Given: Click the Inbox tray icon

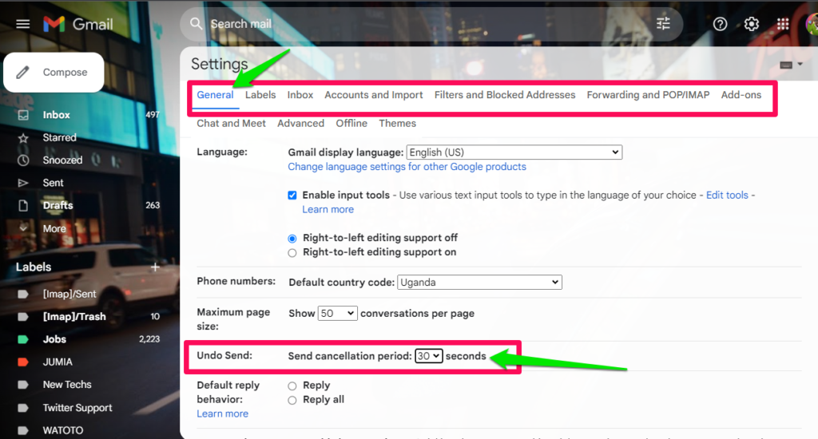Looking at the screenshot, I should (x=23, y=115).
